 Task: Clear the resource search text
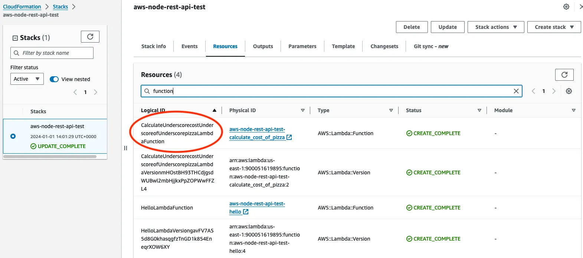tap(516, 91)
